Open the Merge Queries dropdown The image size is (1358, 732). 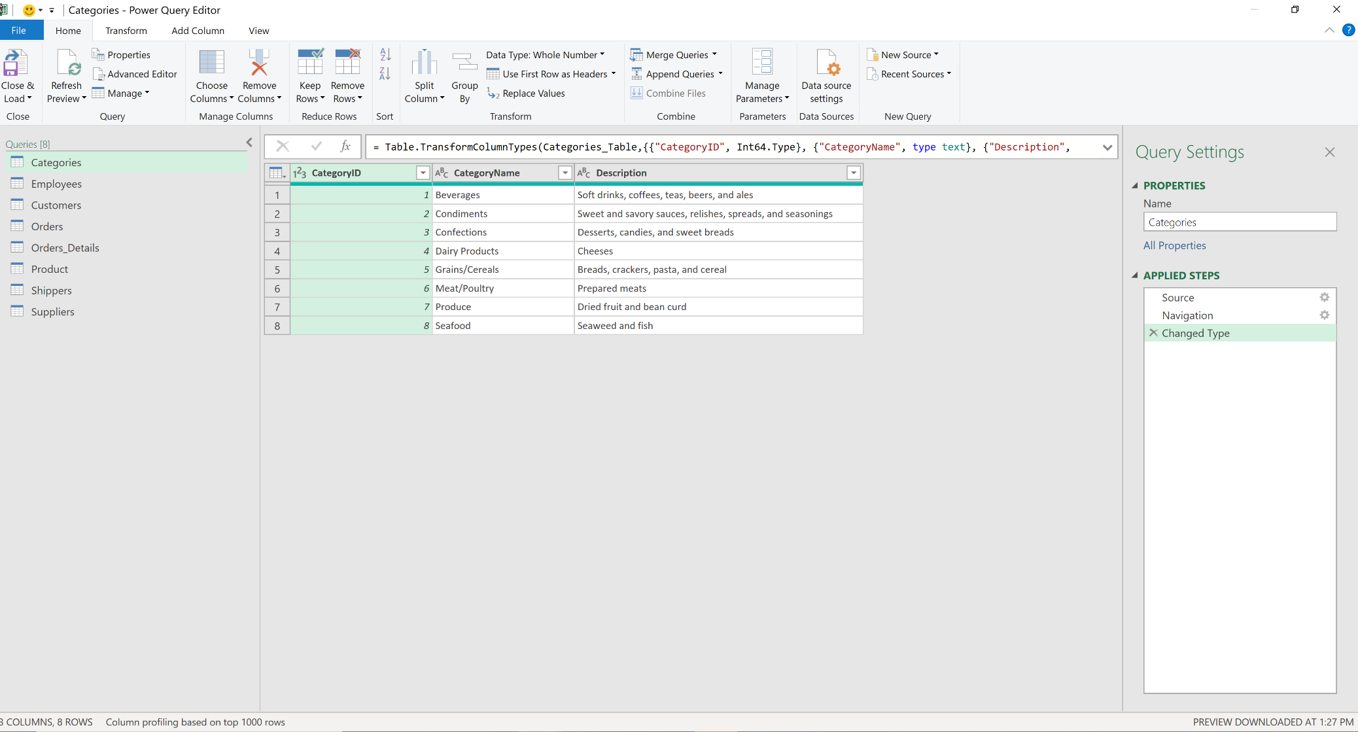point(674,55)
